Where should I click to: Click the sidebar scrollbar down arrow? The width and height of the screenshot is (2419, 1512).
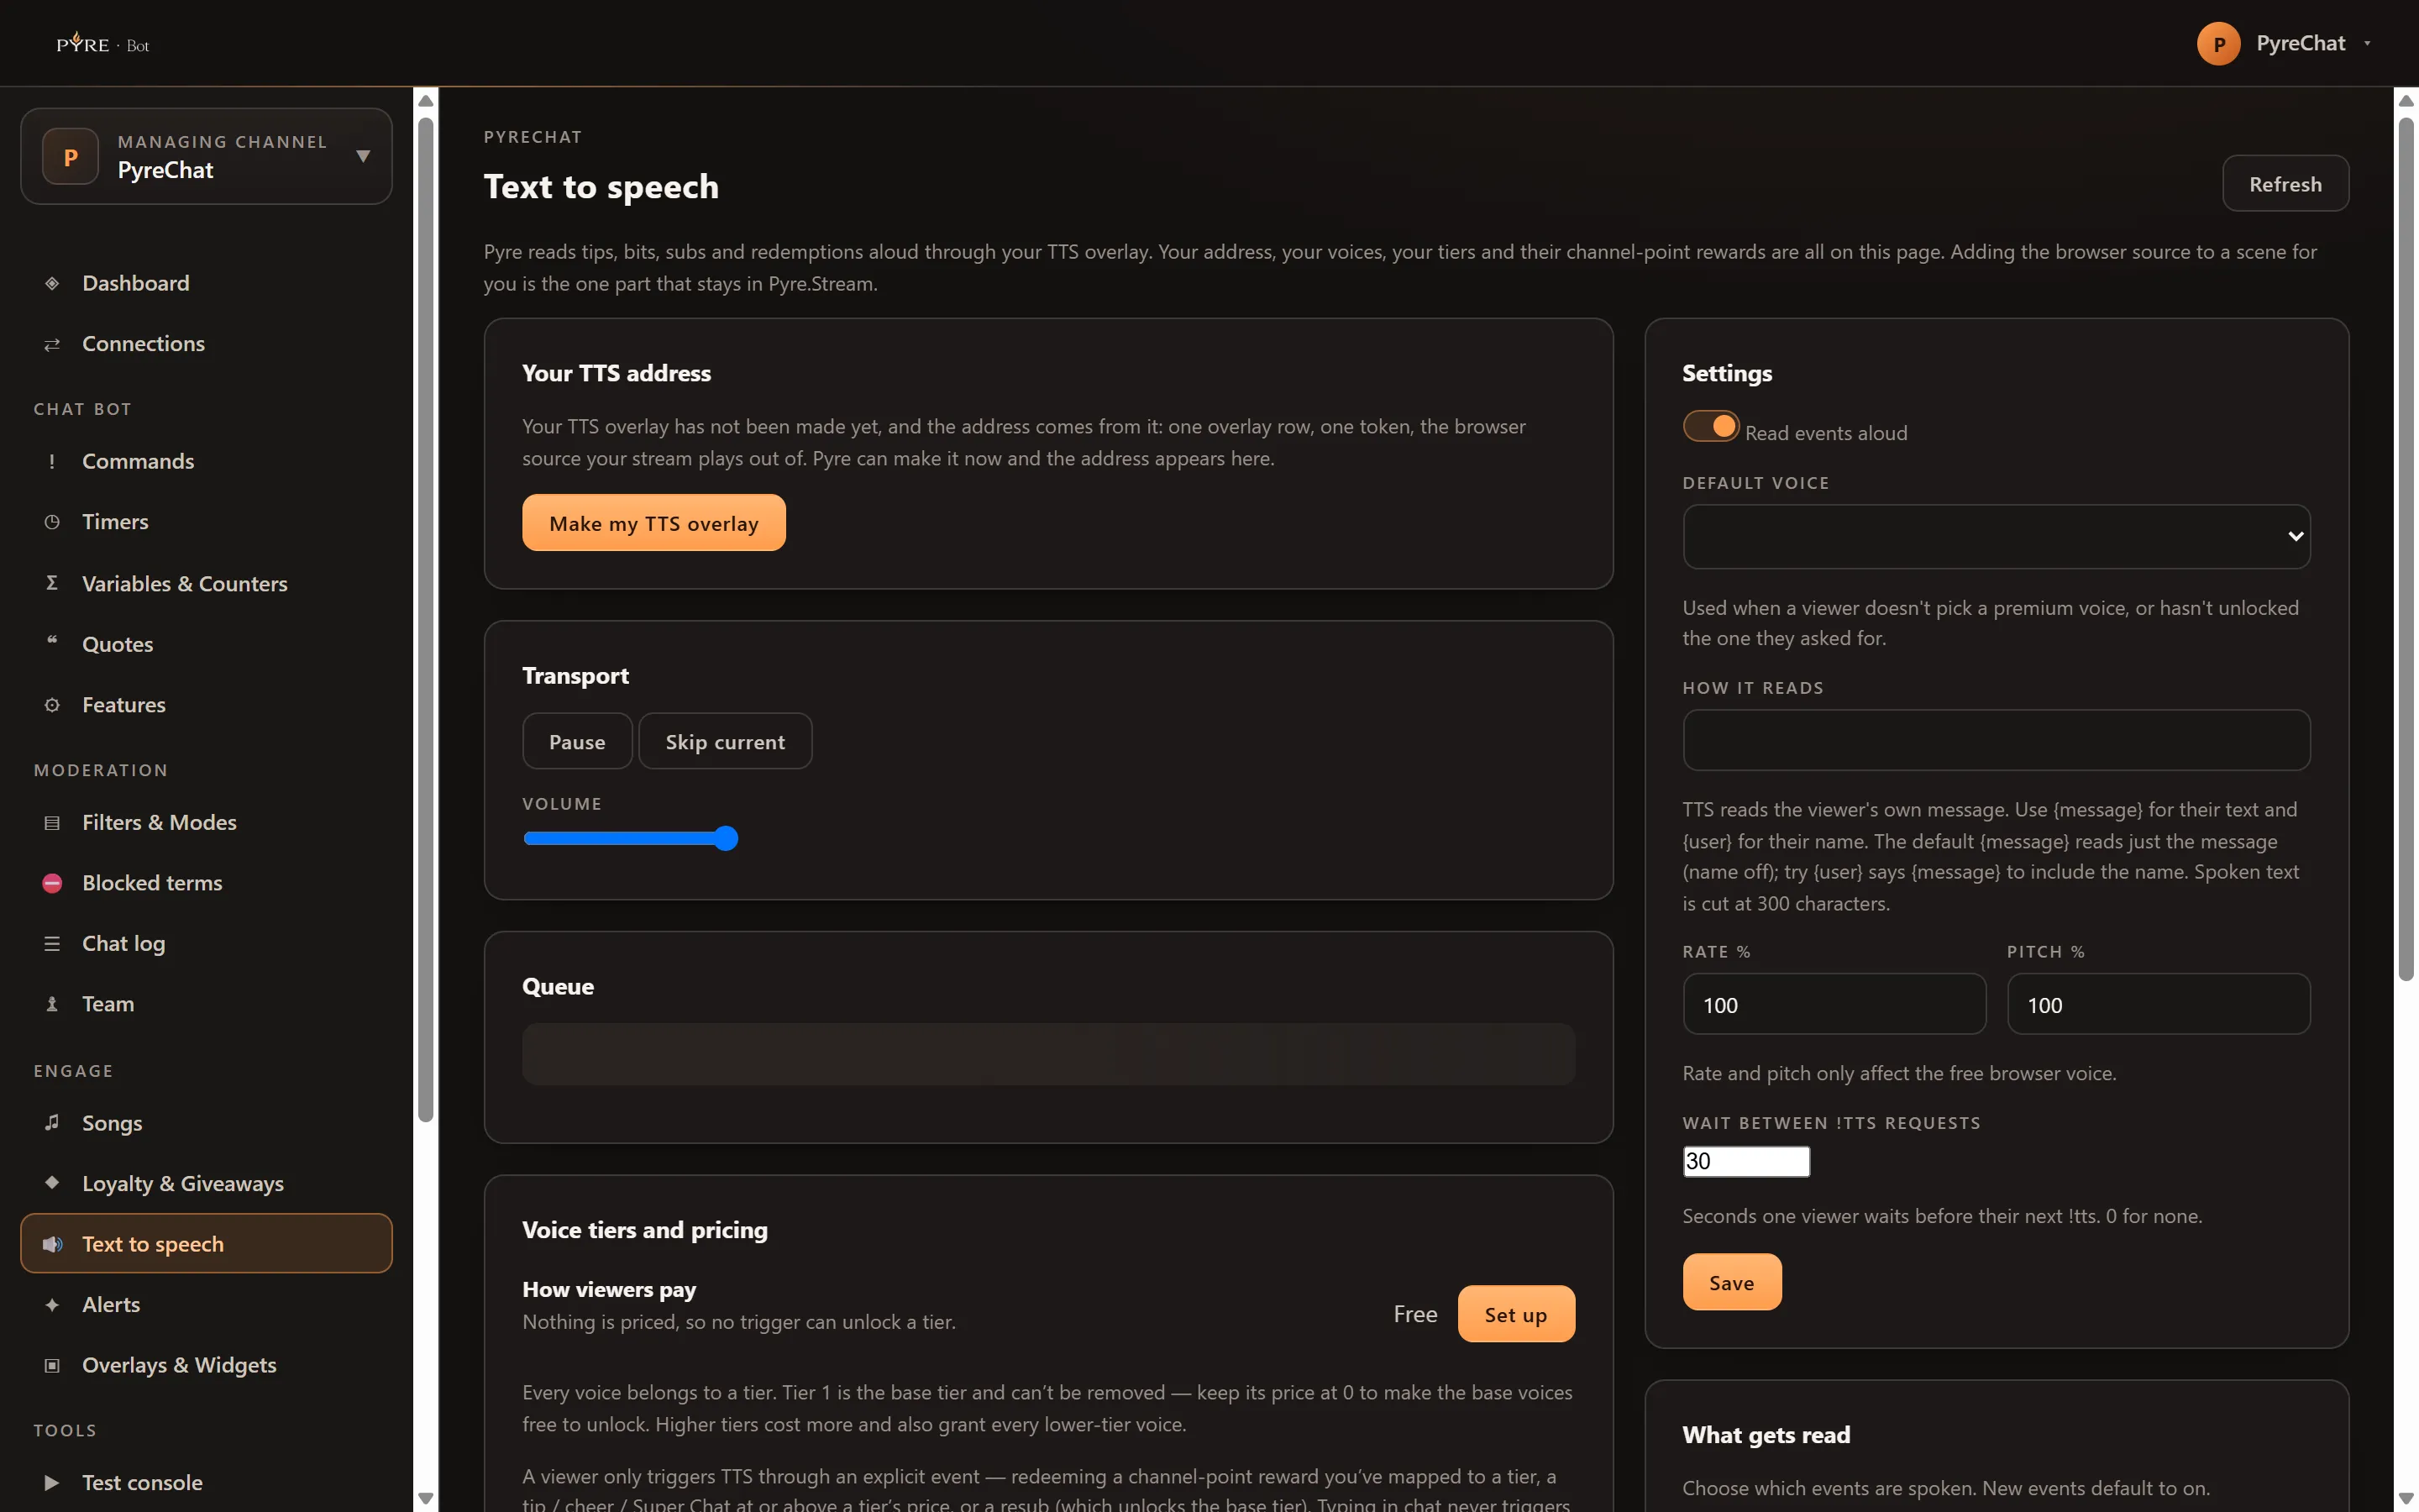coord(426,1498)
